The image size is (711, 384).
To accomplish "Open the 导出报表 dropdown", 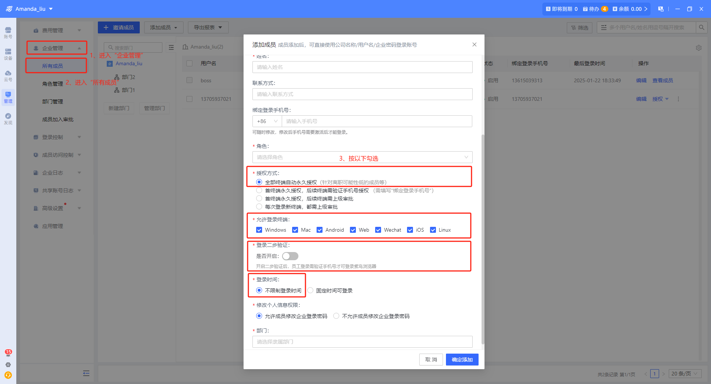I will [208, 27].
